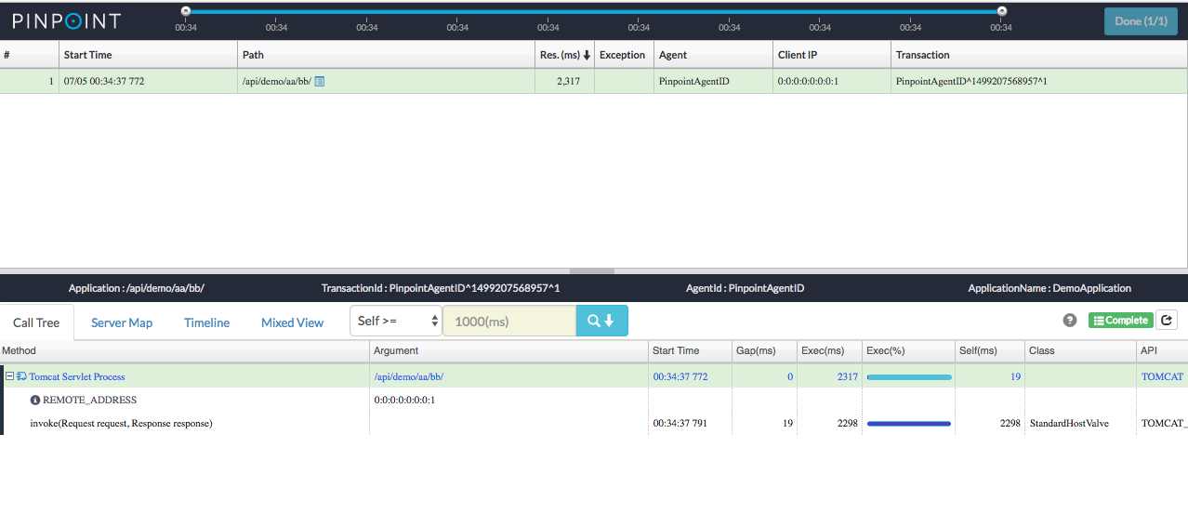This screenshot has width=1188, height=513.
Task: Click the blue time range slider bar
Action: click(593, 12)
